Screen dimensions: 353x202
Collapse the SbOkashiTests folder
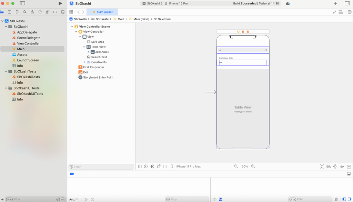click(x=6, y=71)
